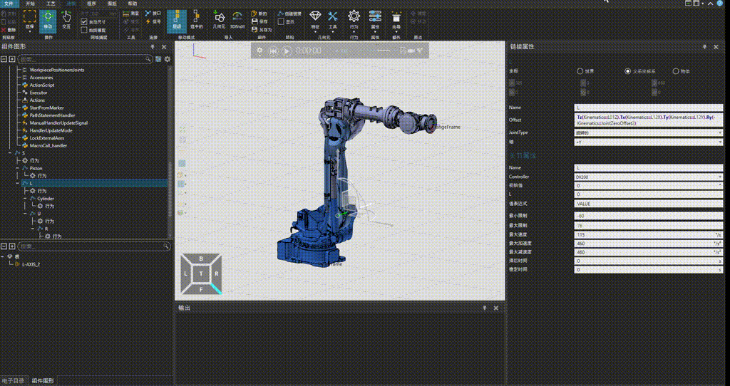Select the Executor tree node
The width and height of the screenshot is (730, 386).
38,93
